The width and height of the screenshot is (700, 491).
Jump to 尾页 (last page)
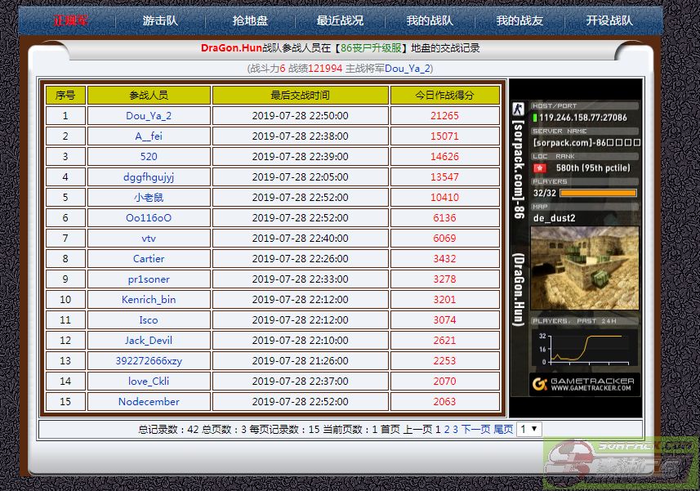pyautogui.click(x=503, y=430)
